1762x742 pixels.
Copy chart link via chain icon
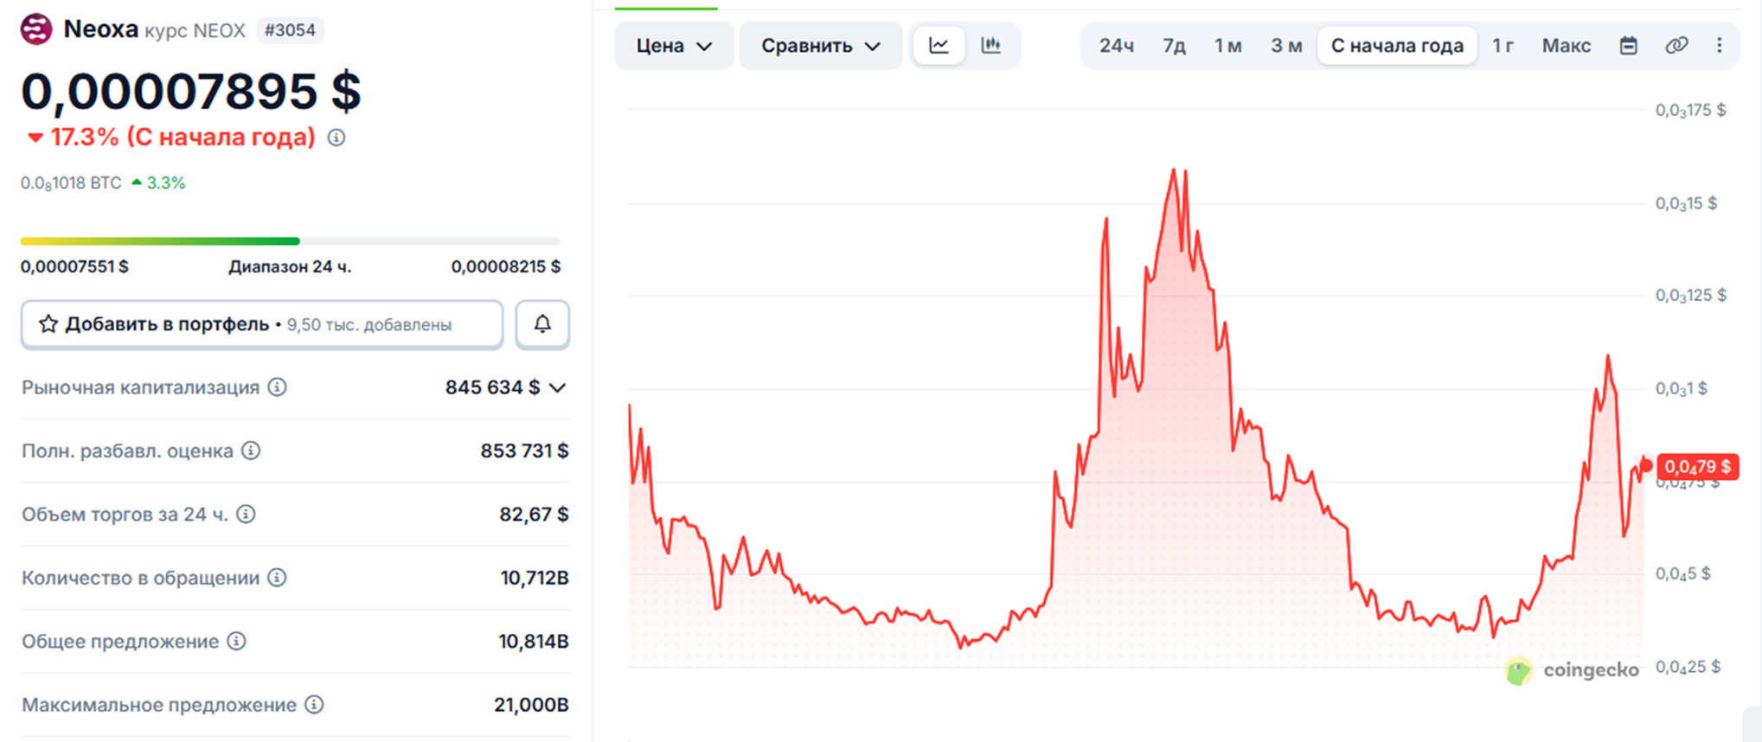[1676, 45]
